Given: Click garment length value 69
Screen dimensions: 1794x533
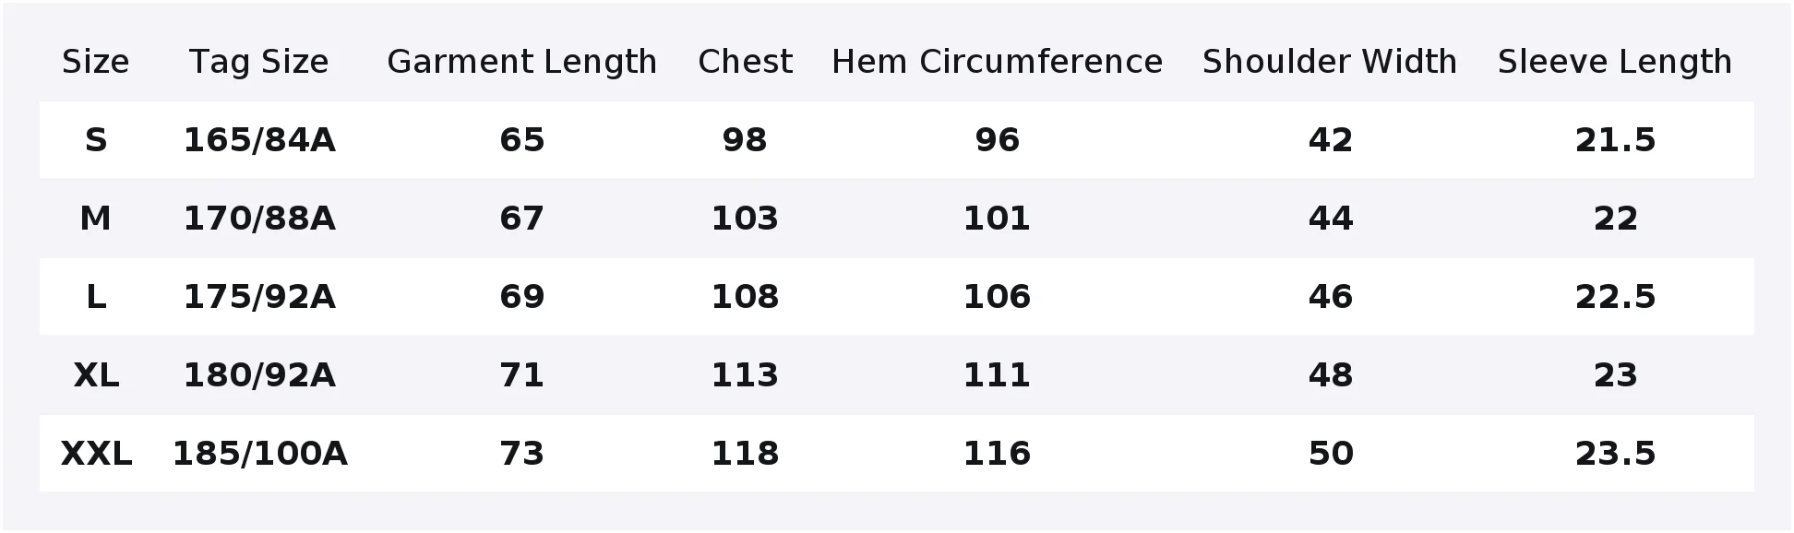Looking at the screenshot, I should click(522, 297).
